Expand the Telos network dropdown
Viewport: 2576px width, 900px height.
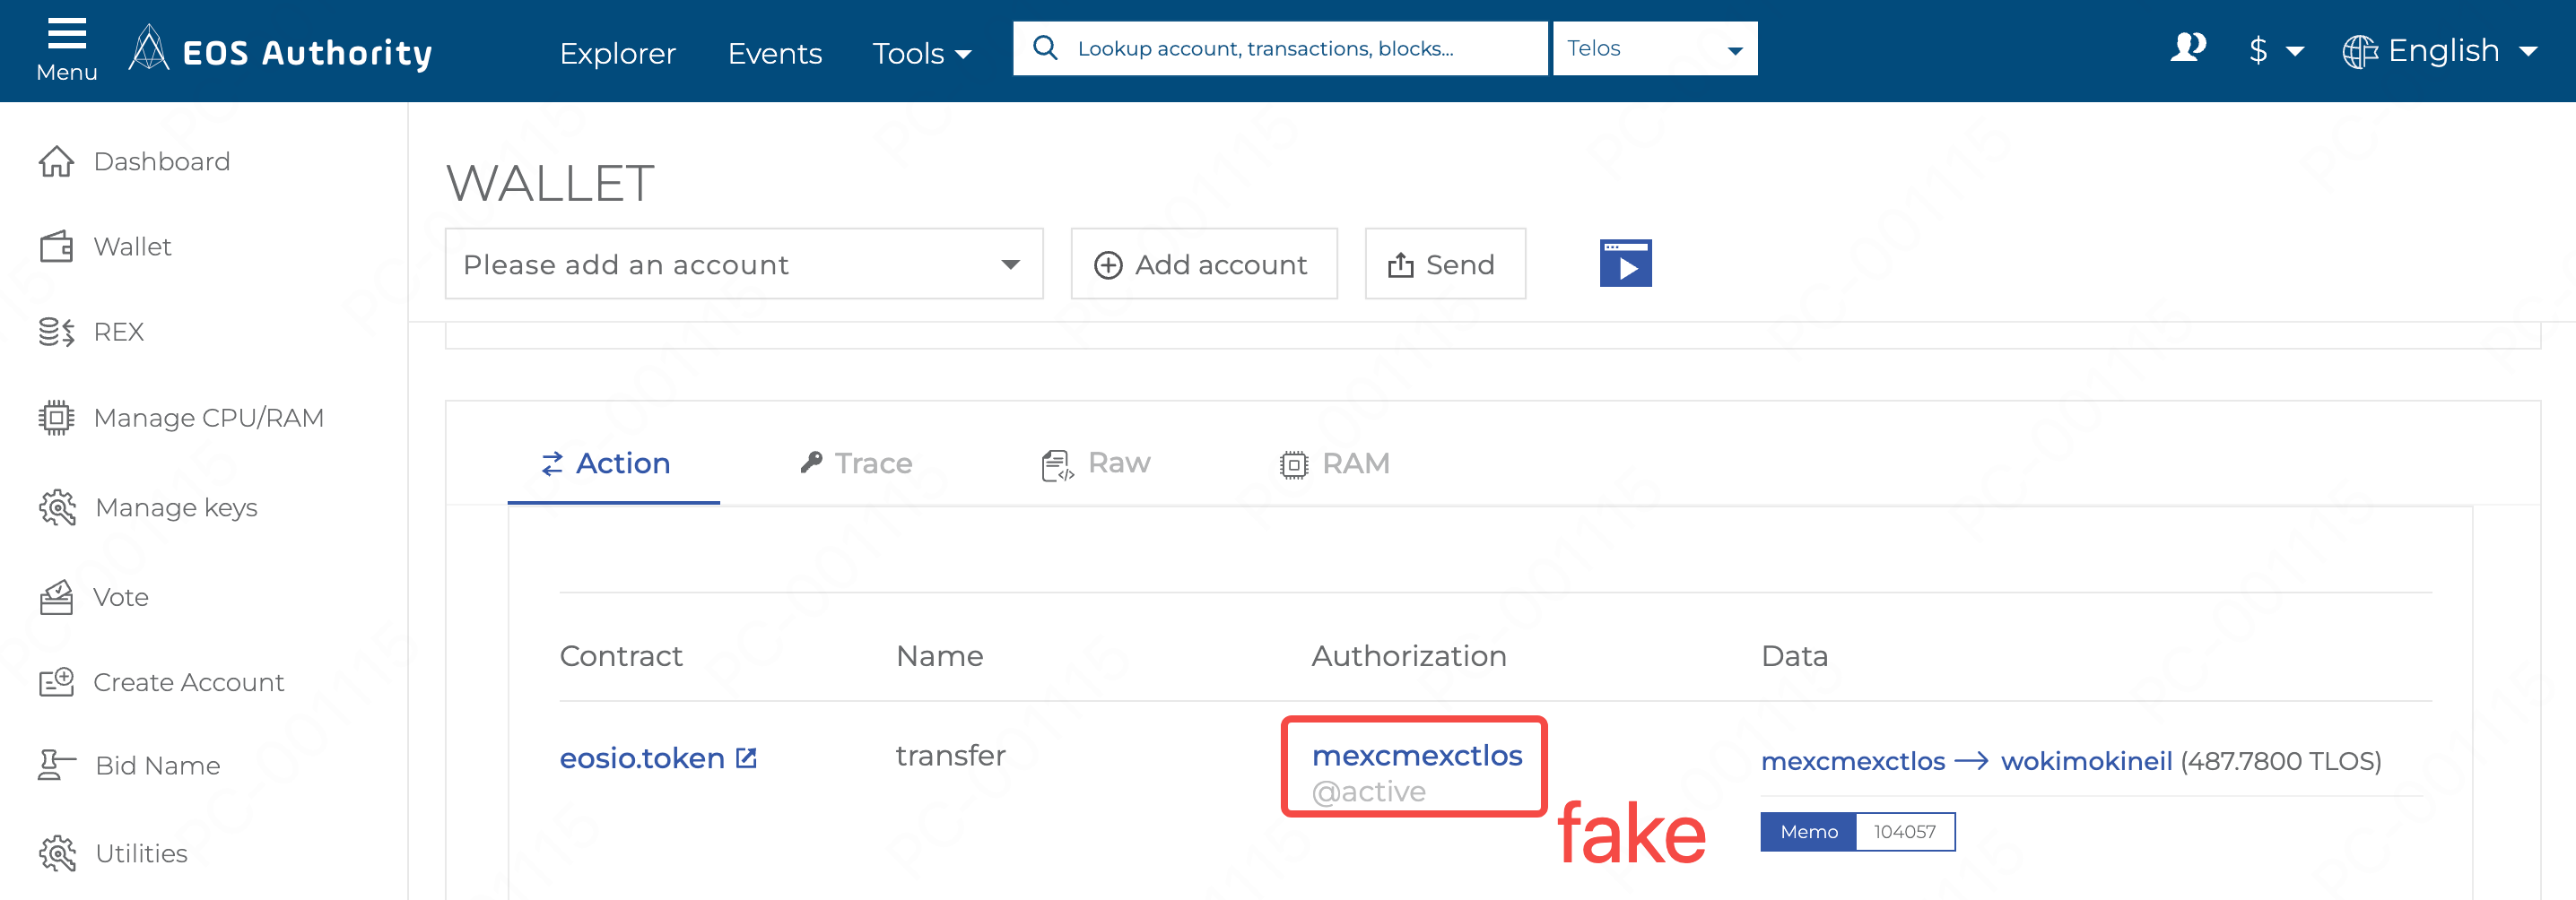click(x=1654, y=49)
